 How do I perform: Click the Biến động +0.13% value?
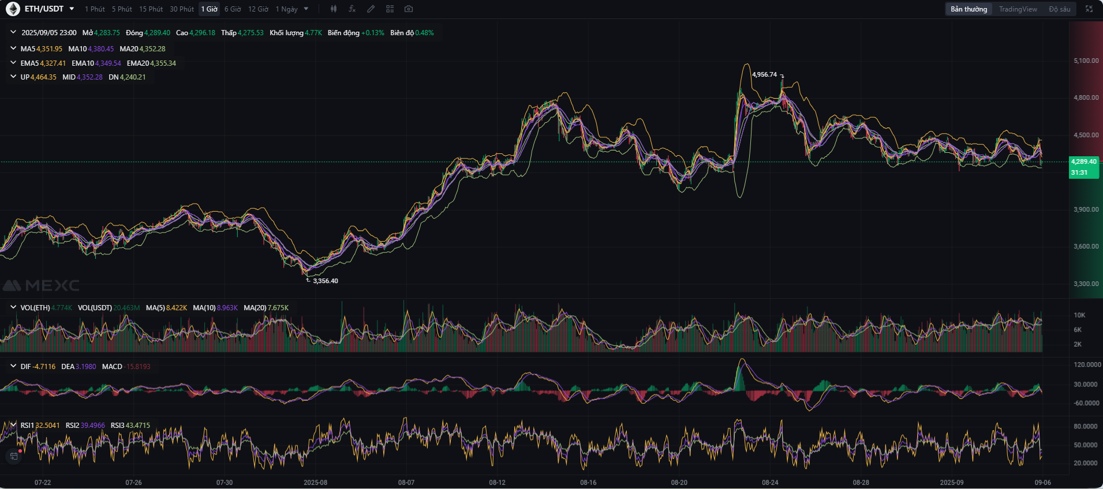point(372,33)
